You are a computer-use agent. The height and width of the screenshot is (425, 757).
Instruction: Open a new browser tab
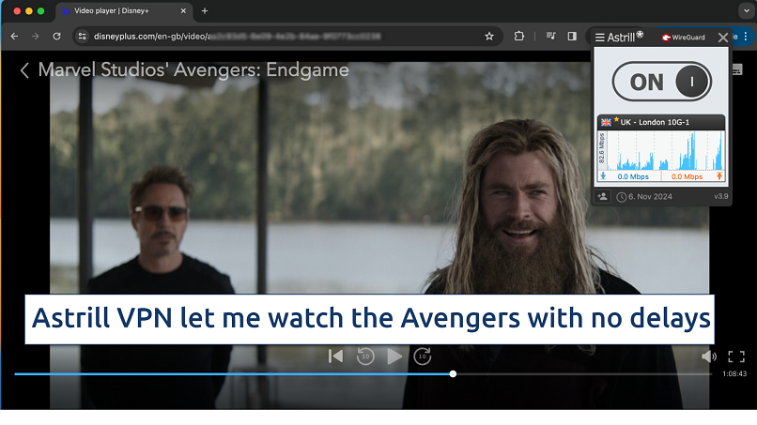(205, 10)
